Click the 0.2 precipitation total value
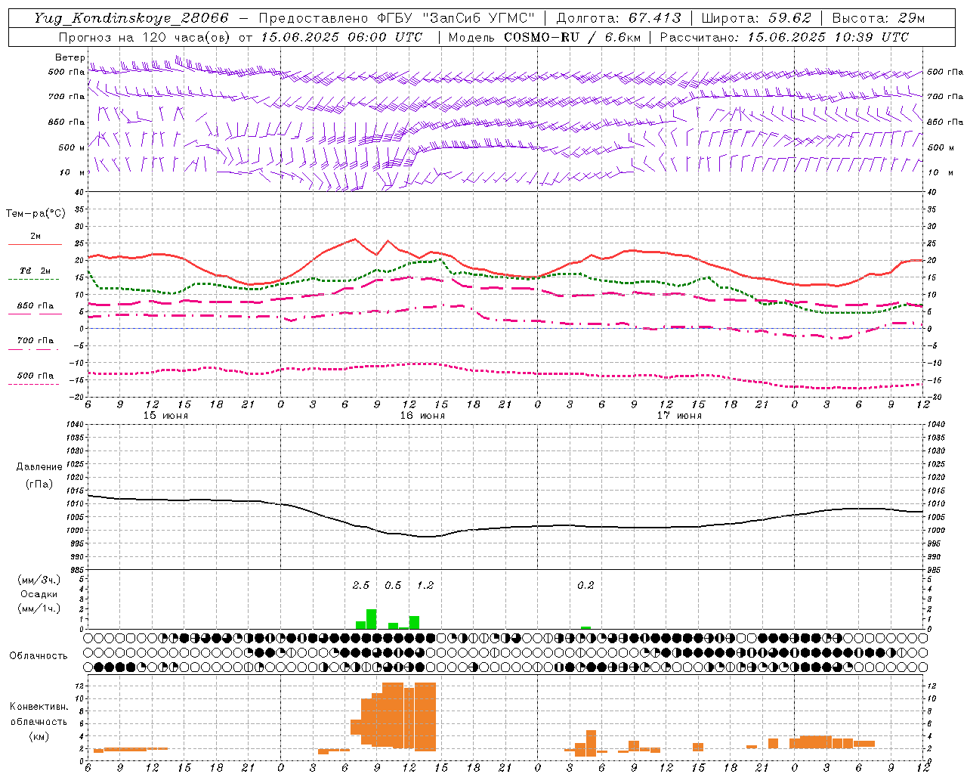The width and height of the screenshot is (967, 774). tap(585, 585)
